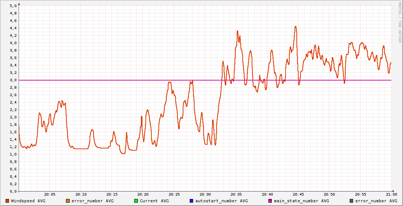The image size is (403, 206).
Task: Click the red Windspeed AVG legend swatch
Action: point(7,201)
